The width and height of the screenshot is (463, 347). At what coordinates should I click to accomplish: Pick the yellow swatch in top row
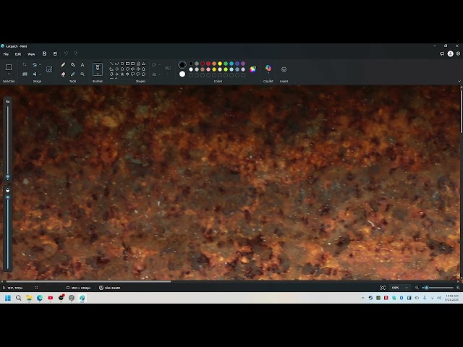pos(220,64)
